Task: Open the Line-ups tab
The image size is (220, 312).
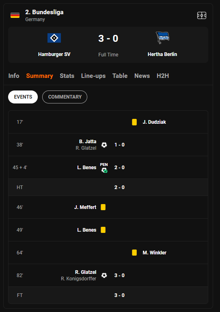Action: pos(93,76)
